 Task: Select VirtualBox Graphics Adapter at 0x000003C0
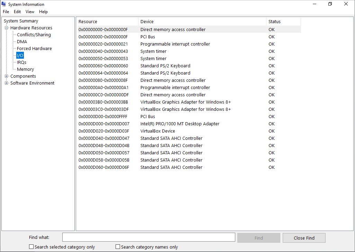[x=189, y=109]
